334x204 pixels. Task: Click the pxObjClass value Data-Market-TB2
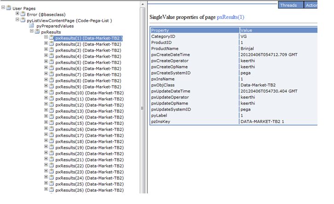(x=258, y=85)
